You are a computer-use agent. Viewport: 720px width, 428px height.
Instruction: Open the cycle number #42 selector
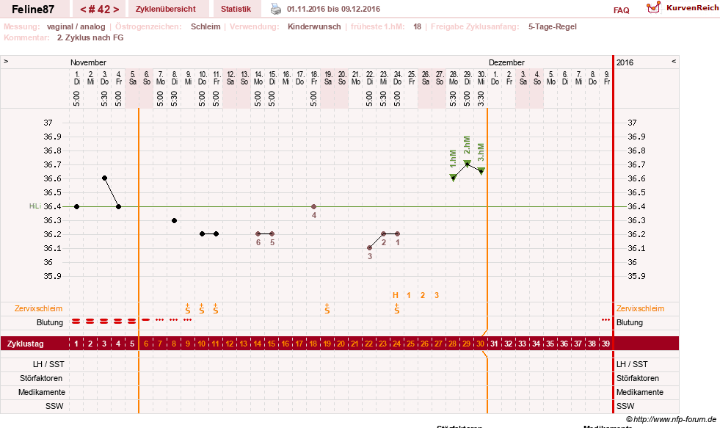point(100,10)
